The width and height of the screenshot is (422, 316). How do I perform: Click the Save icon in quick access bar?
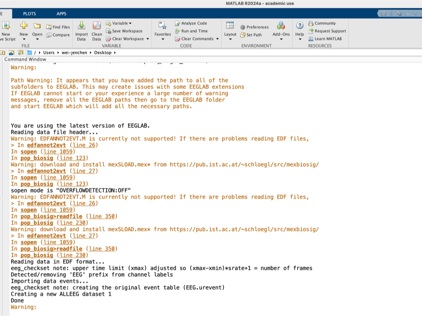(x=384, y=14)
